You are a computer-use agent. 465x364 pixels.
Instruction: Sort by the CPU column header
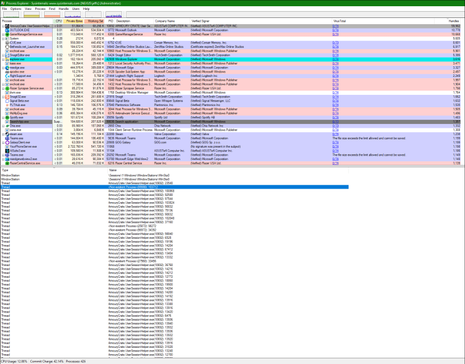click(x=58, y=21)
